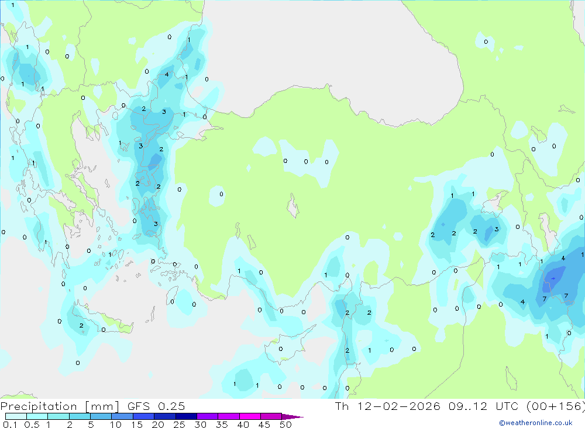Select the 1–2 mm legend swatch
This screenshot has width=585, height=428.
coord(58,416)
